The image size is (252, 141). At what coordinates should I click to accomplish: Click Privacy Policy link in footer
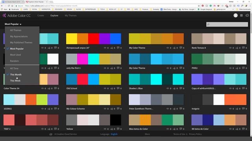195,134
